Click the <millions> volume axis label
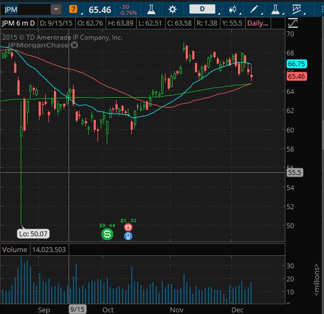Viewport: 324px width, 314px height. coord(316,280)
